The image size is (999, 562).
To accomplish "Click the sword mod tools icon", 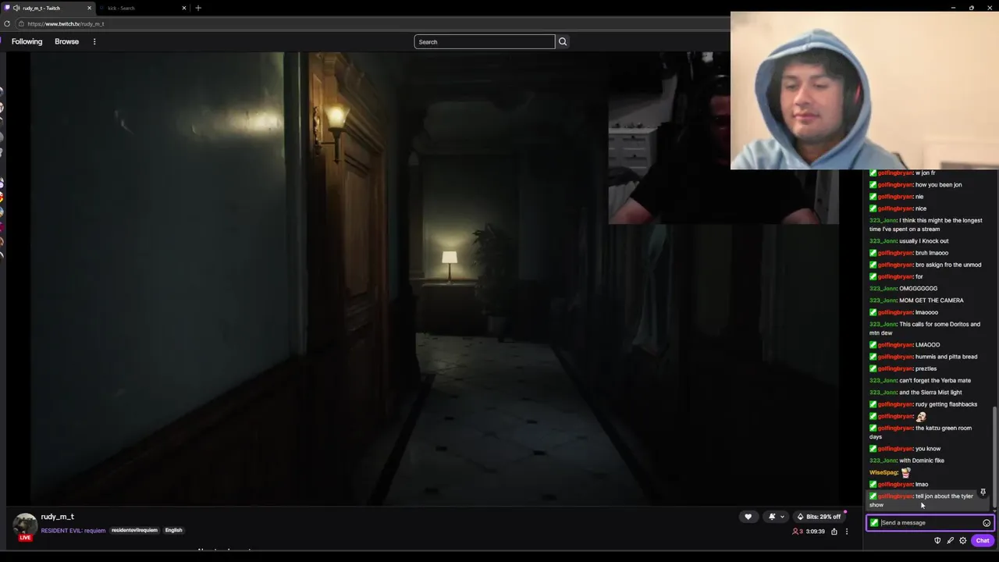I will 950,540.
